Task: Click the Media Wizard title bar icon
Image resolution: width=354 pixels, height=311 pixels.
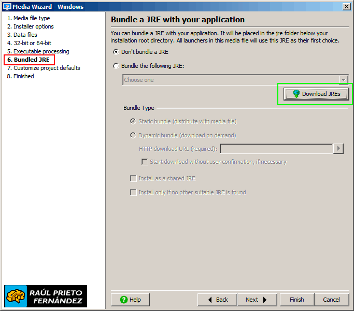Action: (x=7, y=7)
